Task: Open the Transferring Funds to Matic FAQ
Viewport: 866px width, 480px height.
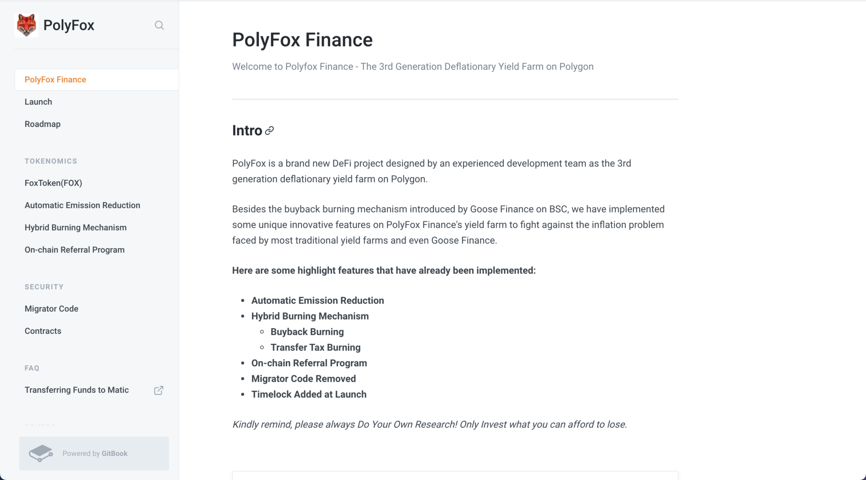Action: pos(77,389)
